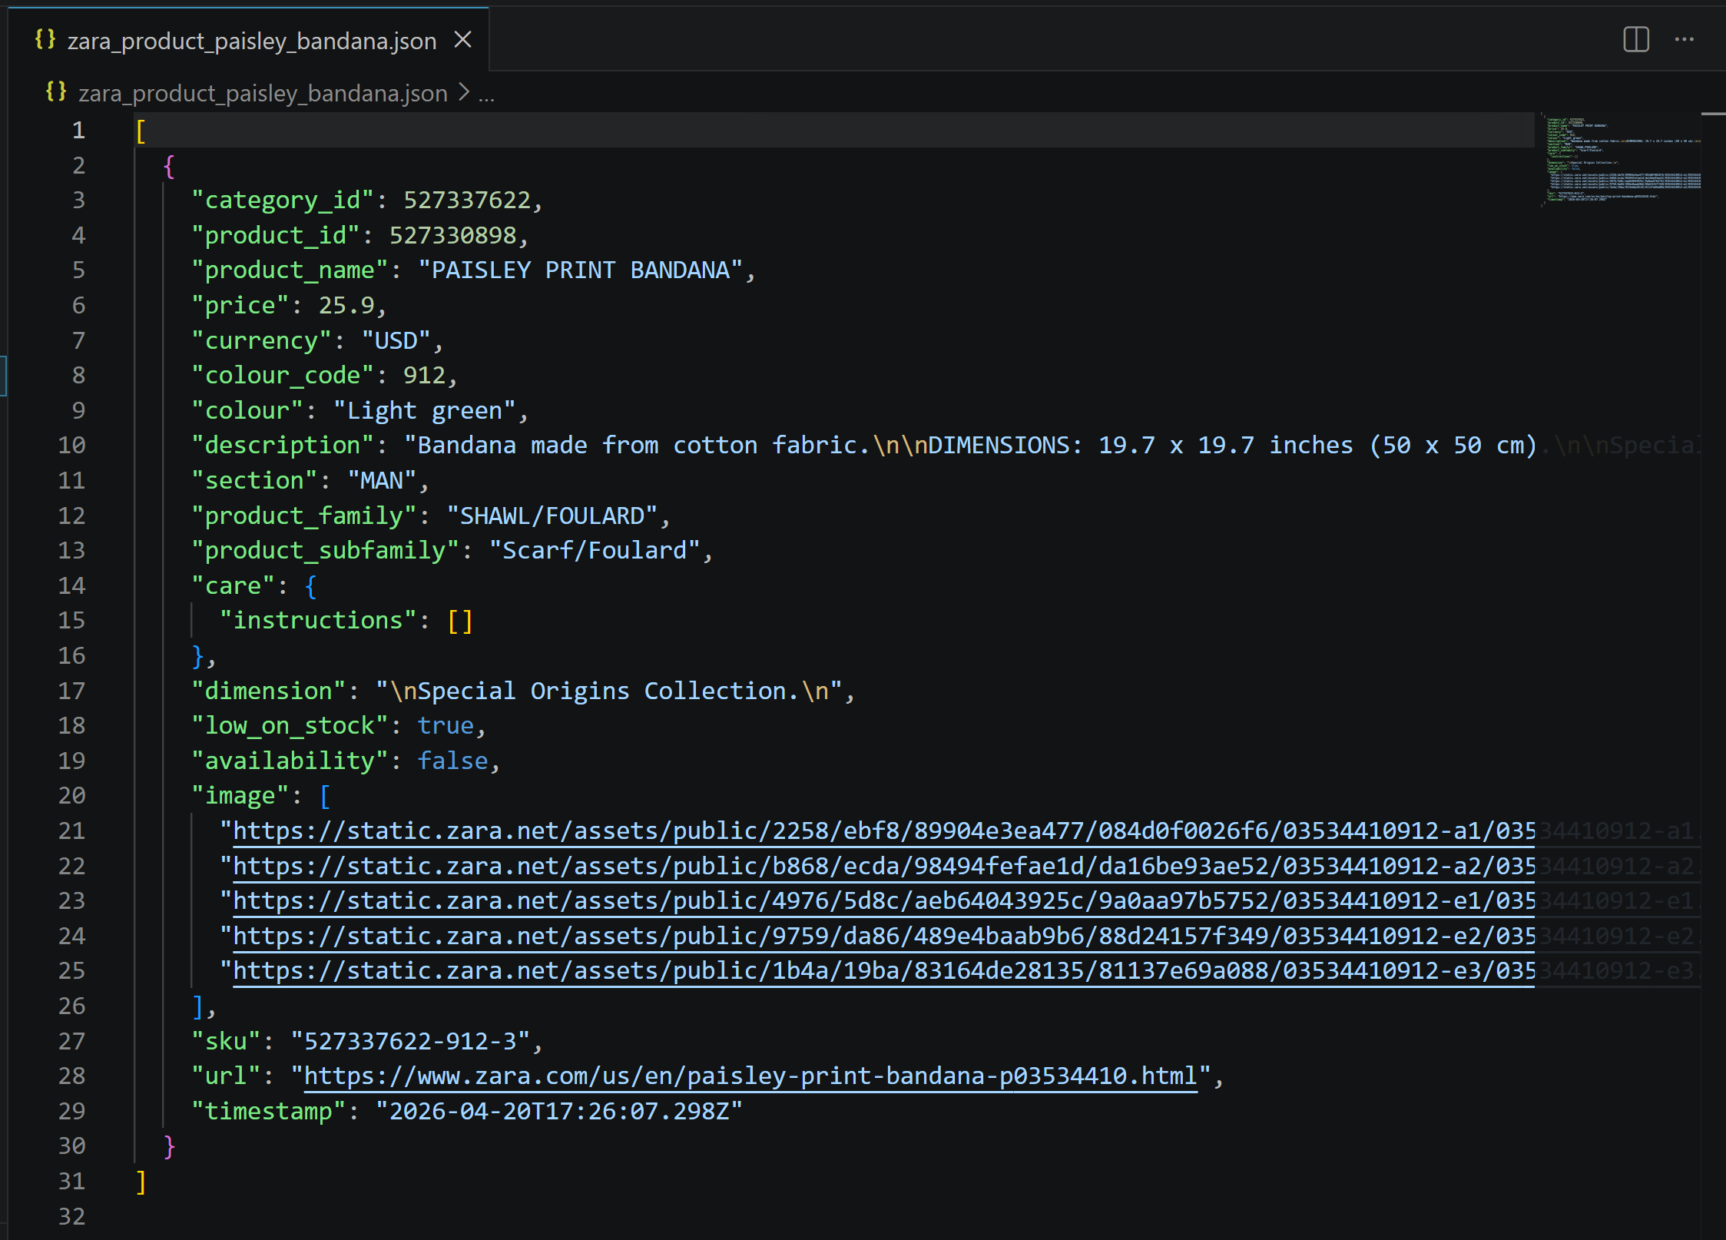The height and width of the screenshot is (1240, 1726).
Task: Open the image URL ending in 0912-a1
Action: pyautogui.click(x=883, y=831)
